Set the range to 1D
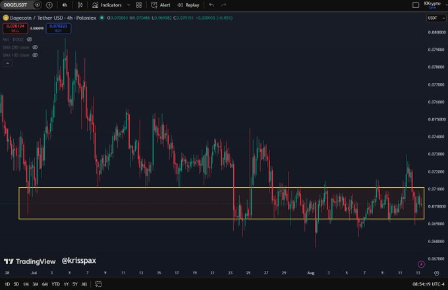 click(x=7, y=284)
